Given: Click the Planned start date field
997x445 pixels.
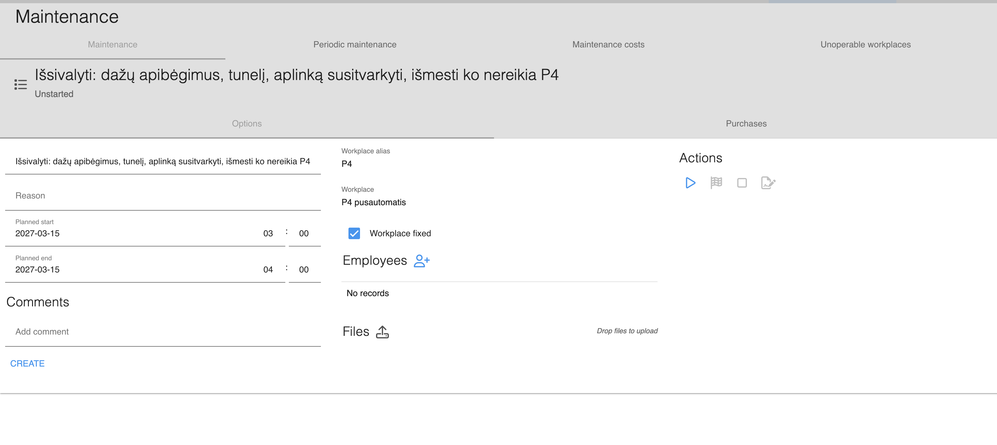Looking at the screenshot, I should [131, 233].
